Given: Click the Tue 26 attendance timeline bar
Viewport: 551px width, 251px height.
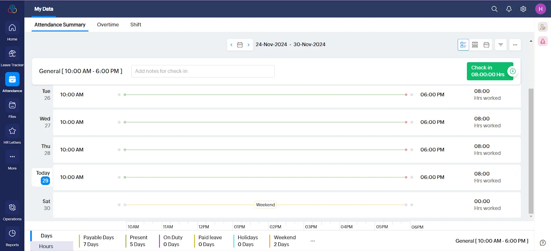Looking at the screenshot, I should [x=266, y=95].
